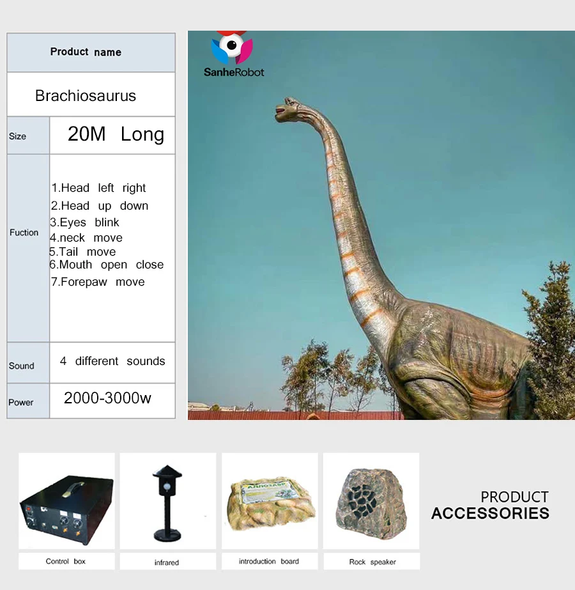Select the Brachiosaurus product name cell
This screenshot has width=575, height=590.
[86, 96]
